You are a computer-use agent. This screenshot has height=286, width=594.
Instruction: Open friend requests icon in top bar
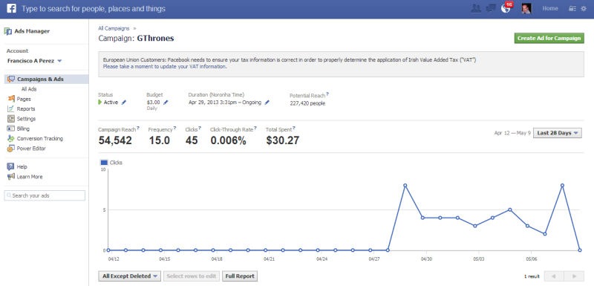click(x=476, y=8)
